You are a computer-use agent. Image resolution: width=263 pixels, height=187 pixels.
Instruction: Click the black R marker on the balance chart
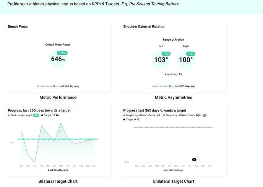click(x=194, y=160)
